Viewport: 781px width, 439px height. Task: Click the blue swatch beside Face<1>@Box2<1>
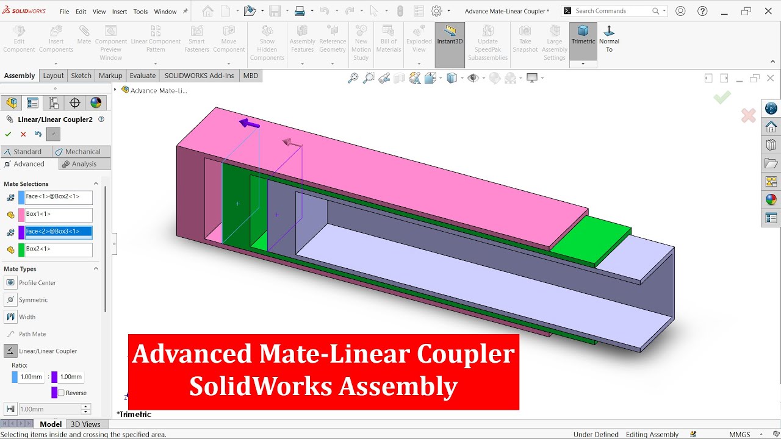coord(21,198)
